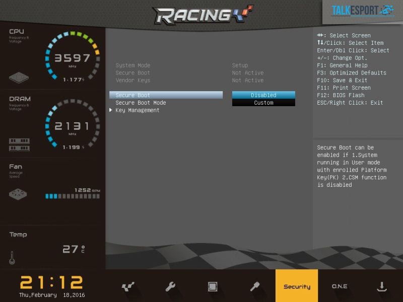Select the Secure Boot row

[166, 95]
